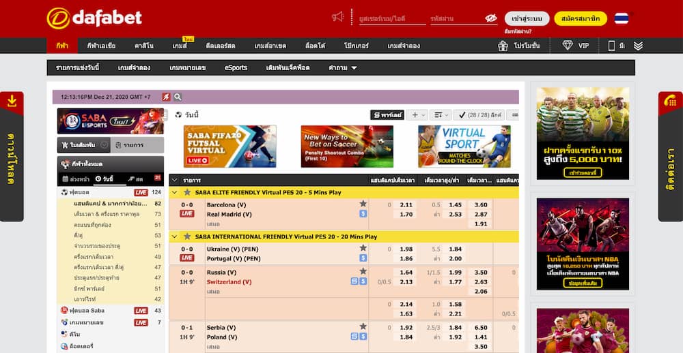Open the plus dropdown in toolbar
Screen dimensions: 683x353
418,114
